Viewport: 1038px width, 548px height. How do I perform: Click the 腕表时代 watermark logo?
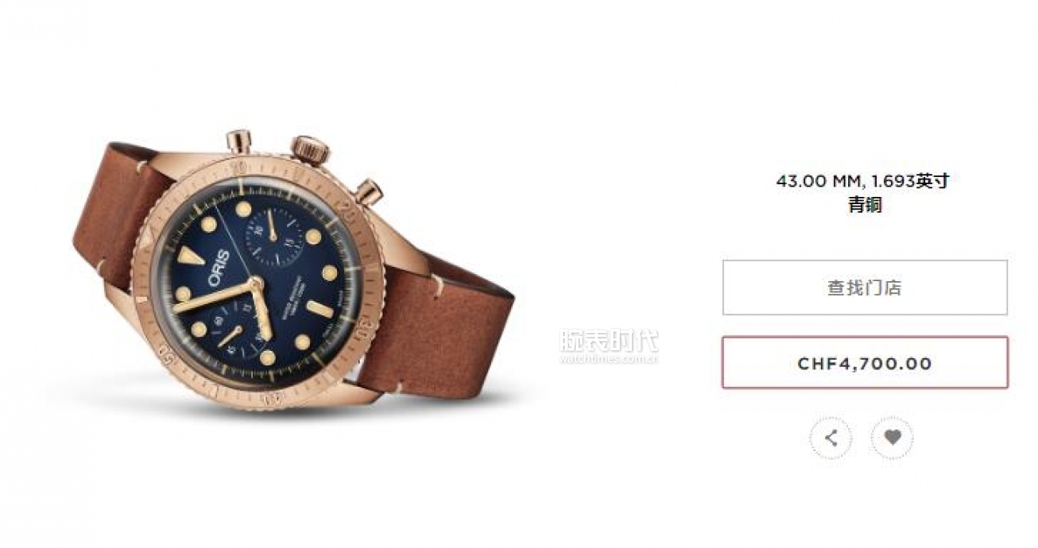609,341
